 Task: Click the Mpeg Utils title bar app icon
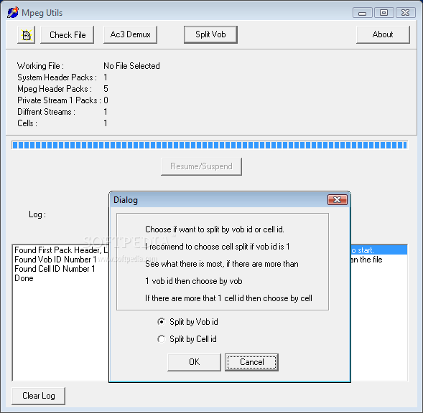pyautogui.click(x=13, y=12)
